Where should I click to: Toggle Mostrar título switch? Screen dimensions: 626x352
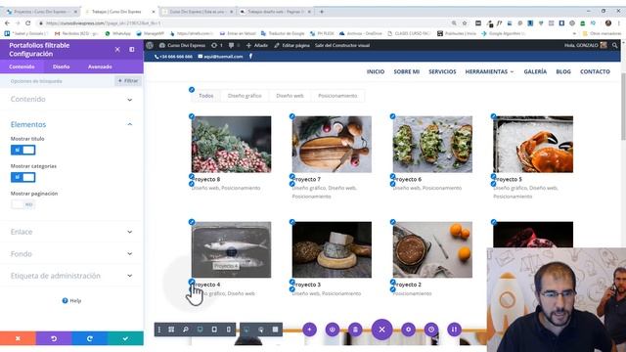[22, 150]
